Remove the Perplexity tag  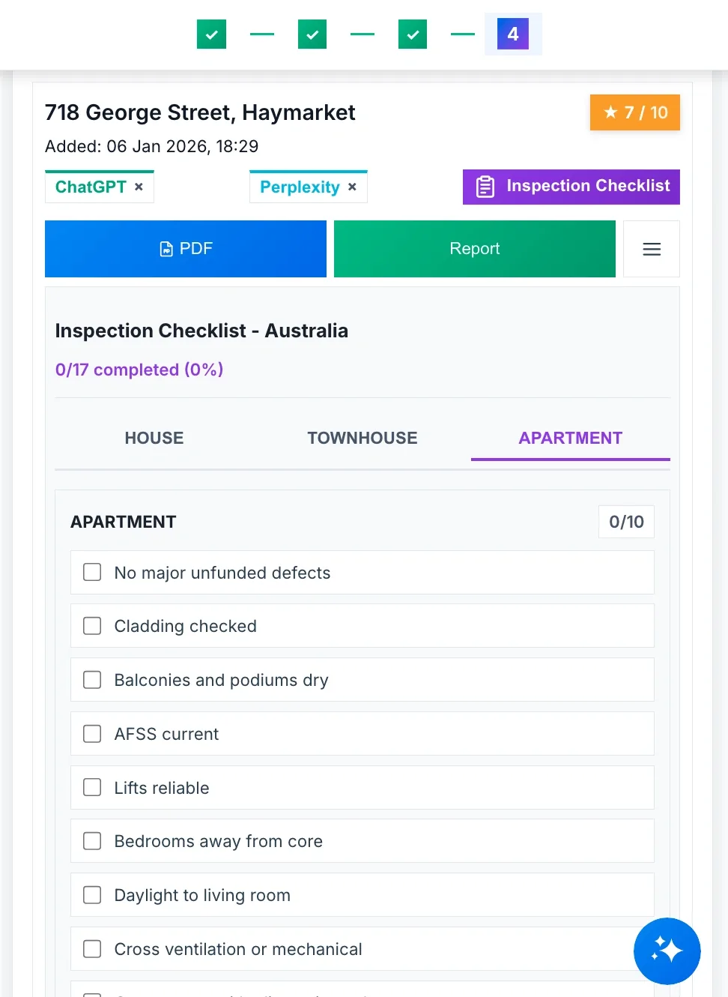click(x=352, y=187)
